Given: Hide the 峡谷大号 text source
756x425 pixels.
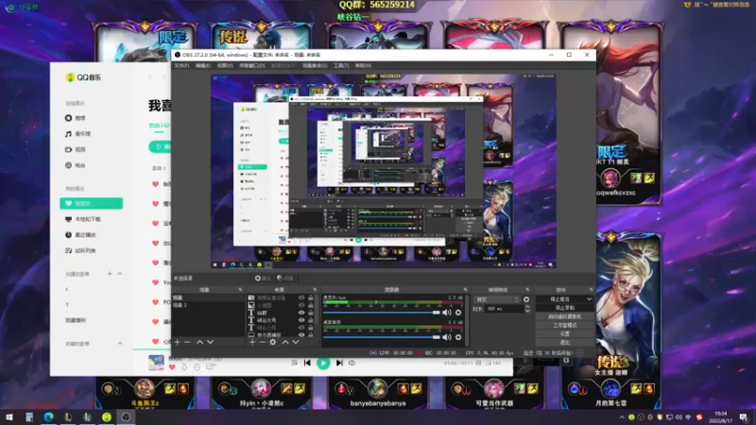Looking at the screenshot, I should click(x=301, y=320).
